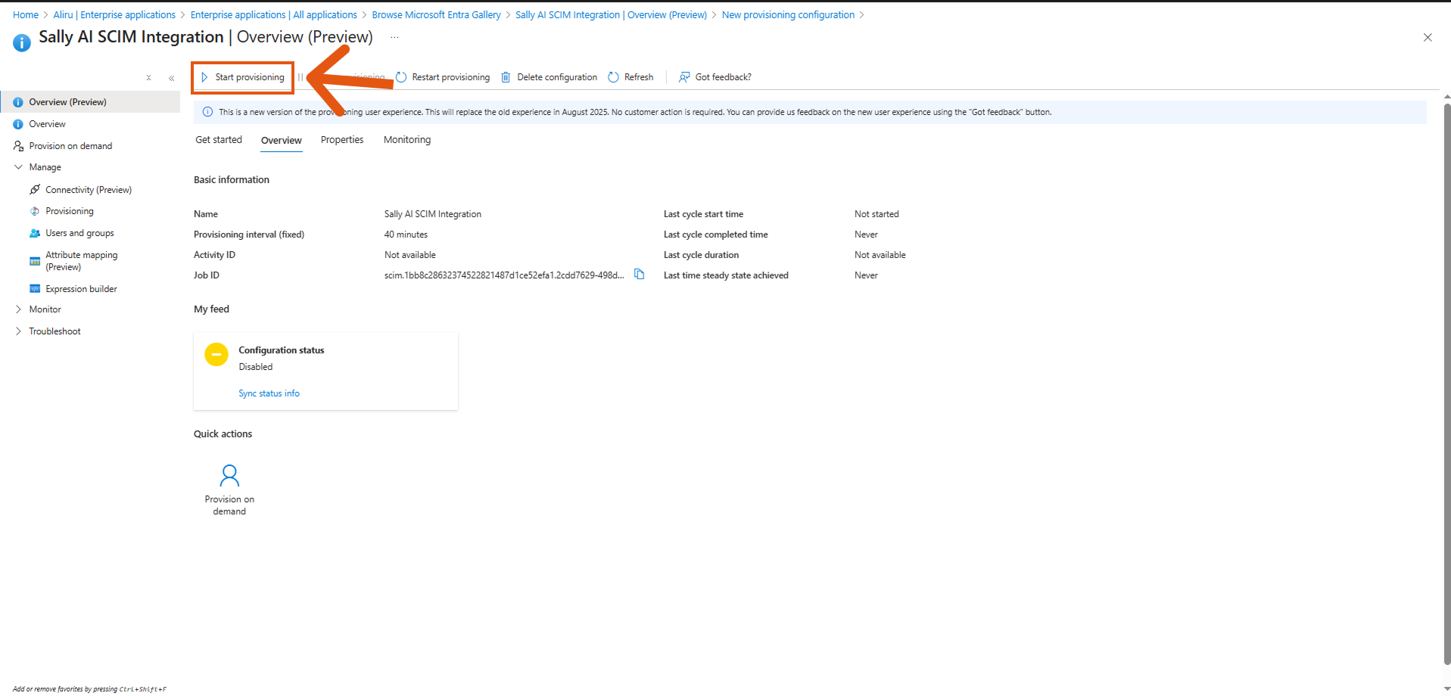Select Restart provisioning
This screenshot has width=1451, height=696.
443,76
